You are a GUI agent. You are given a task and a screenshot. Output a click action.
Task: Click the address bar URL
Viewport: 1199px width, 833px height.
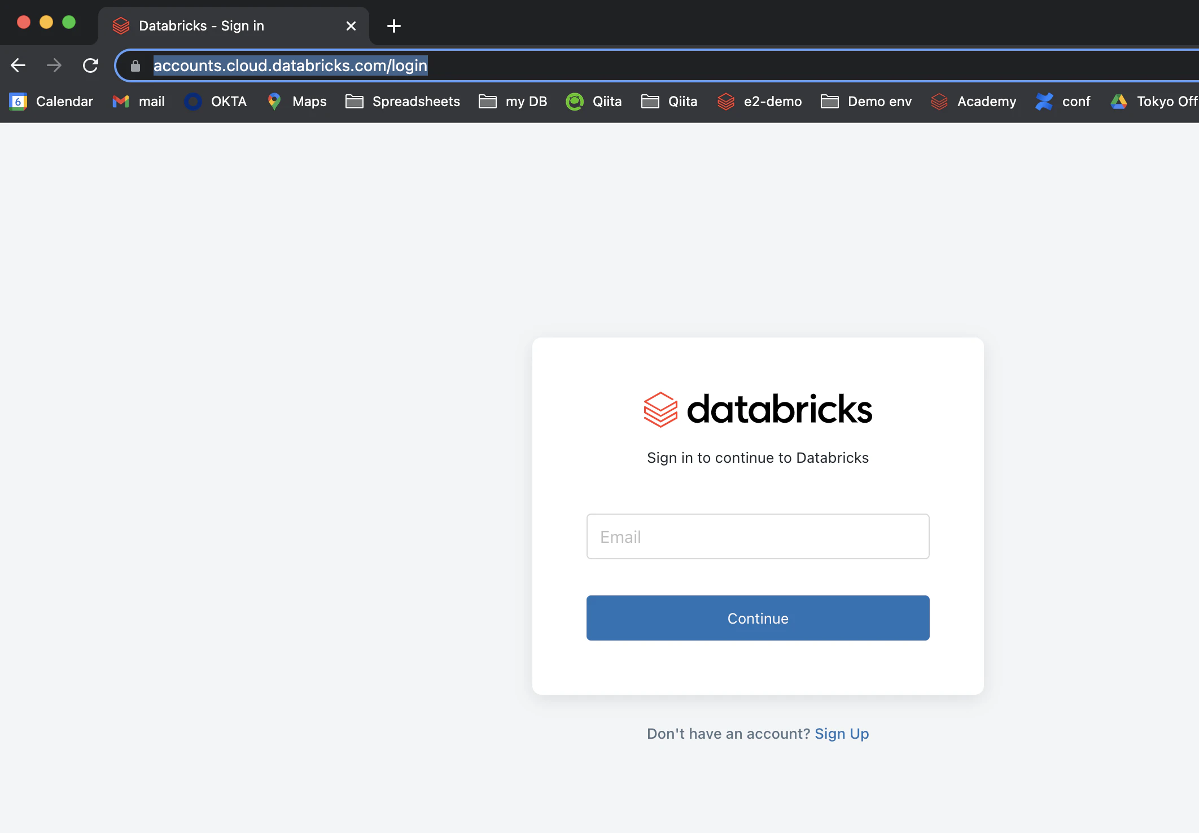click(291, 65)
